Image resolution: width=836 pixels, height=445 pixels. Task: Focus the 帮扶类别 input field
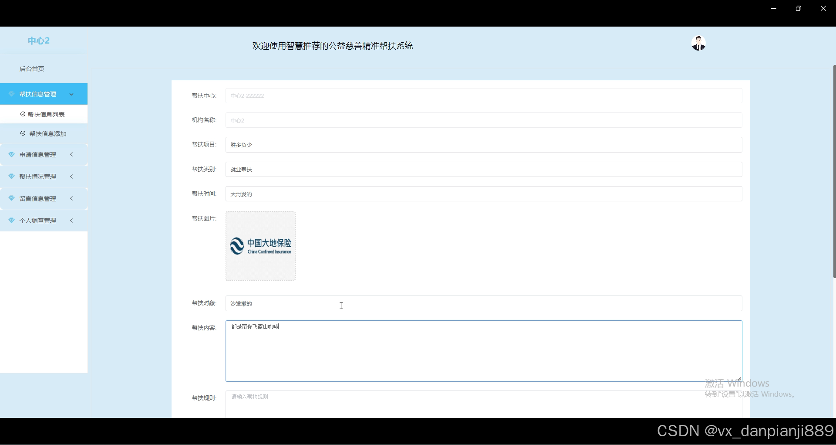coord(484,170)
